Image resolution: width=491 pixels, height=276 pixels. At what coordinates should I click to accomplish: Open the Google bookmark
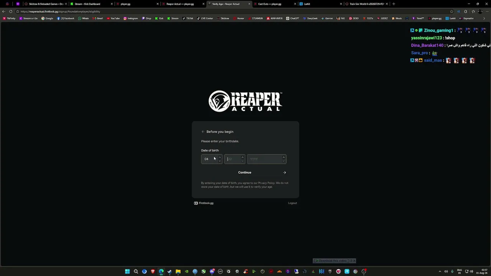pos(48,18)
